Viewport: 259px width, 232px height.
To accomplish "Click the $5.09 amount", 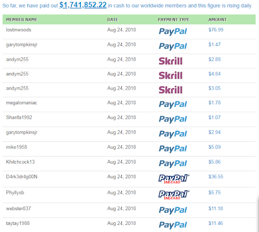I will click(x=214, y=147).
